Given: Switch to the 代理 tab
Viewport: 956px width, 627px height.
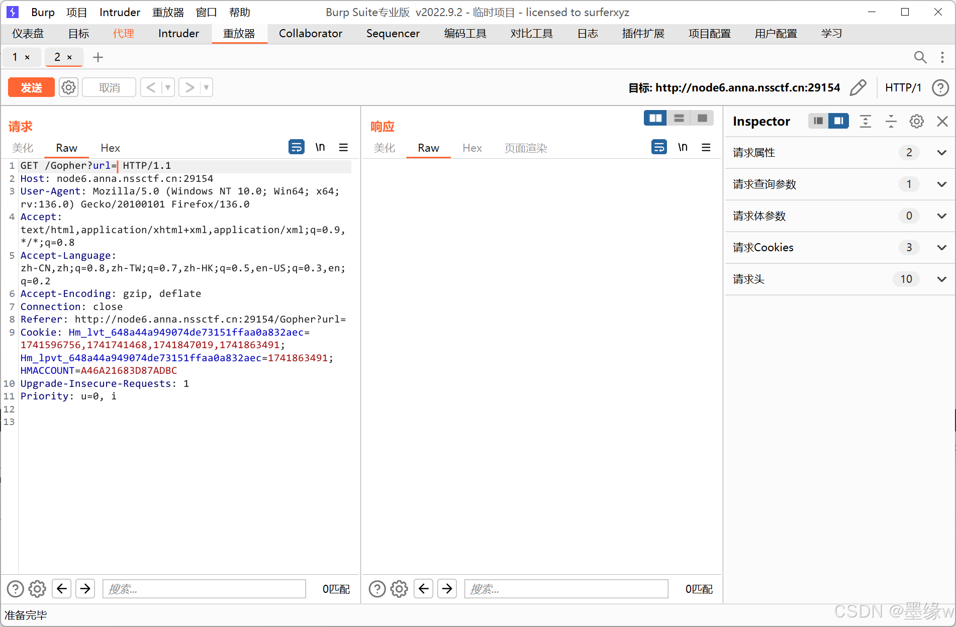Looking at the screenshot, I should click(123, 34).
